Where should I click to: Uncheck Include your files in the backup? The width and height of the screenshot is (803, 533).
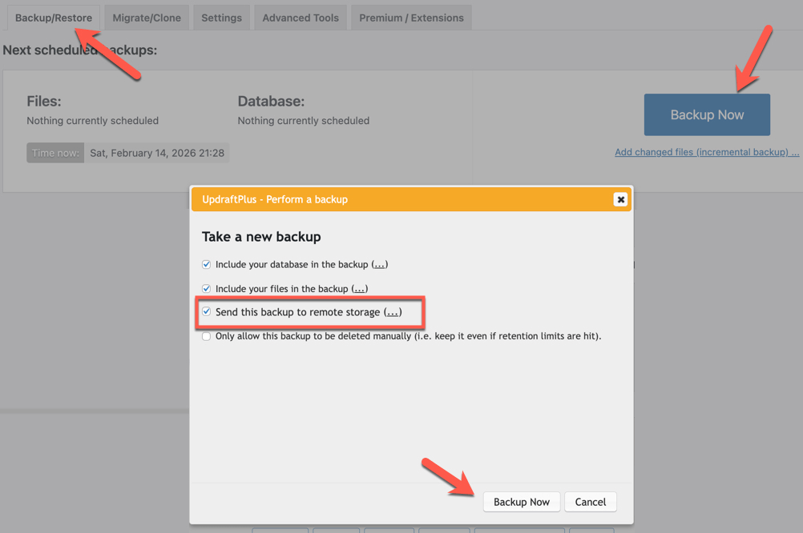[x=207, y=289]
